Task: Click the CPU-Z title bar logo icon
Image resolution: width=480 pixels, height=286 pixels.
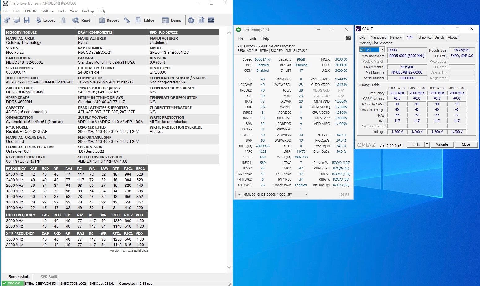Action: [358, 29]
